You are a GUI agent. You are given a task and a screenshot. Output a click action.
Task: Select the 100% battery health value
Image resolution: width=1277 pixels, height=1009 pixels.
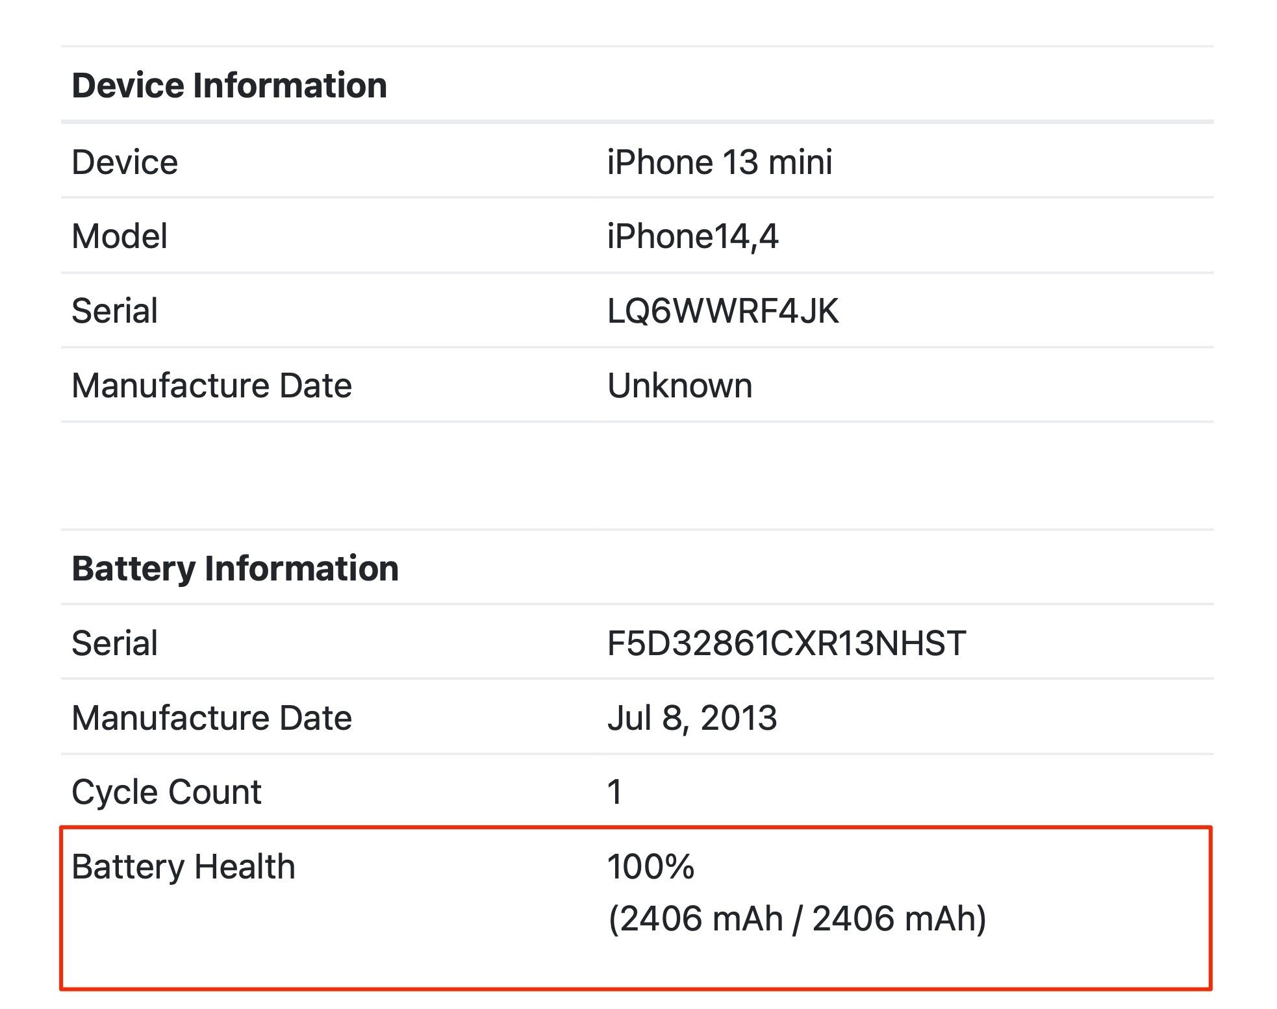(x=651, y=867)
